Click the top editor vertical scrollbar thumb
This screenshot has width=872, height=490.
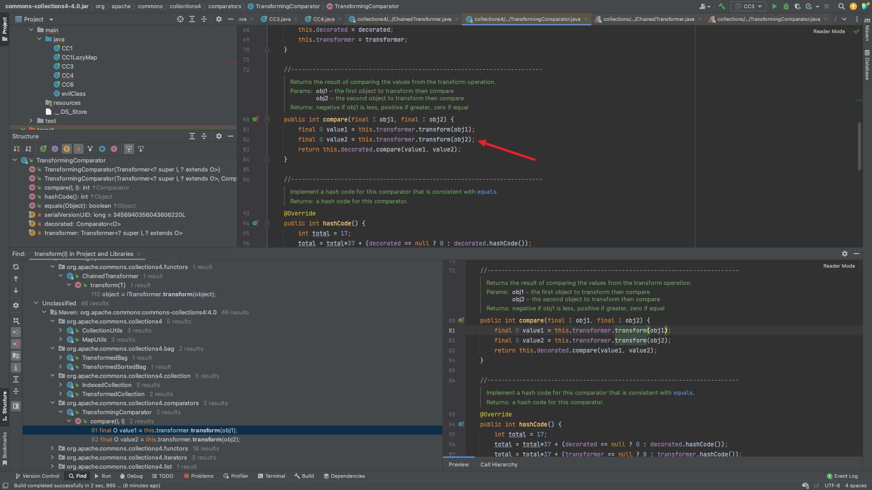[859, 146]
